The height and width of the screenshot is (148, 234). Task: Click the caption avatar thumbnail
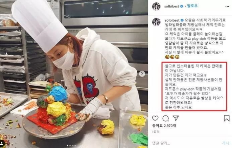[156, 22]
